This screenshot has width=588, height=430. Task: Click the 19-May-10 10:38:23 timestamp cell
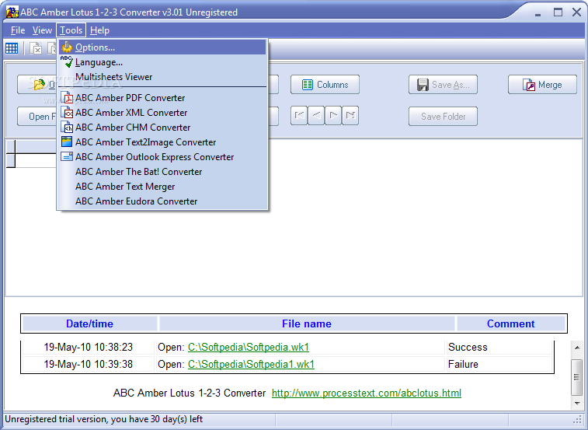point(88,347)
